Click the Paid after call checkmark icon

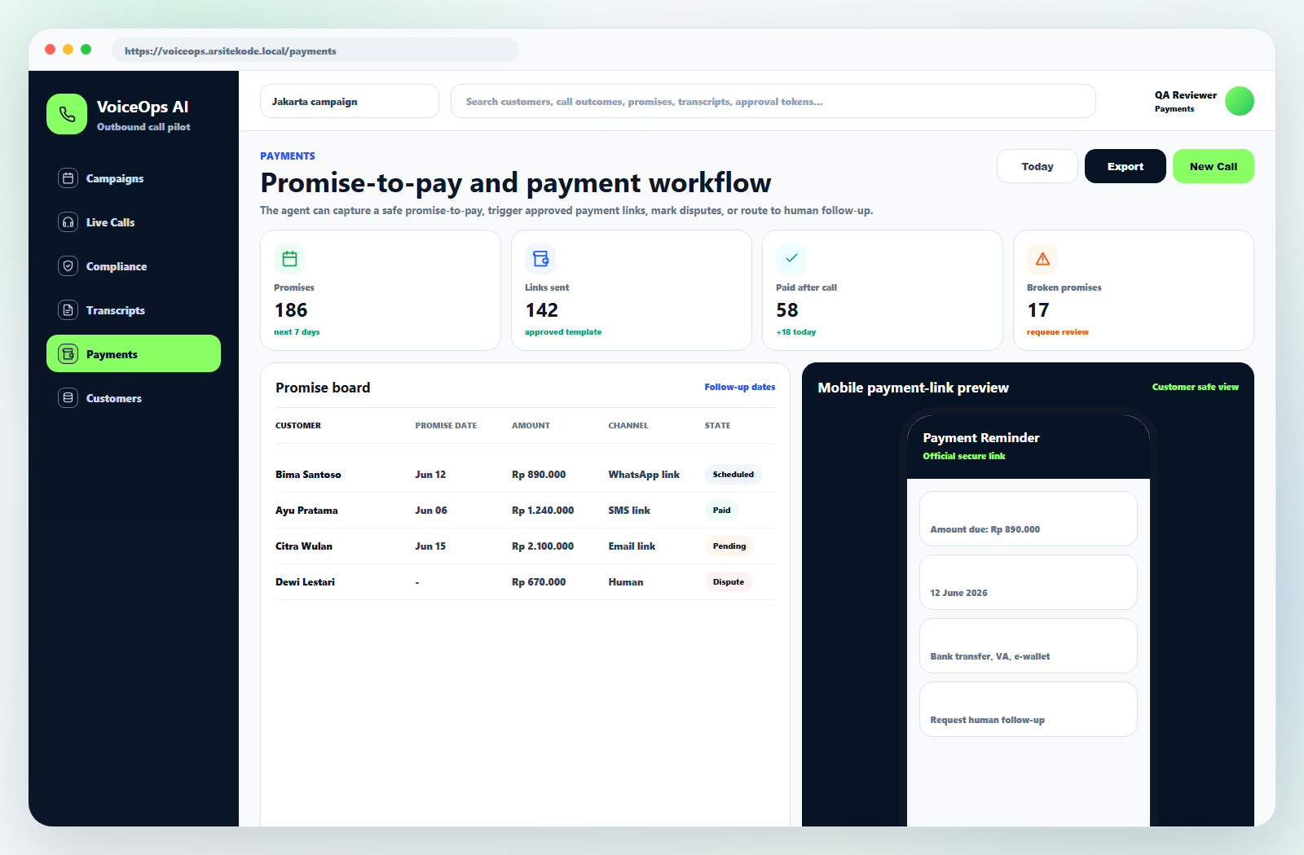point(791,259)
